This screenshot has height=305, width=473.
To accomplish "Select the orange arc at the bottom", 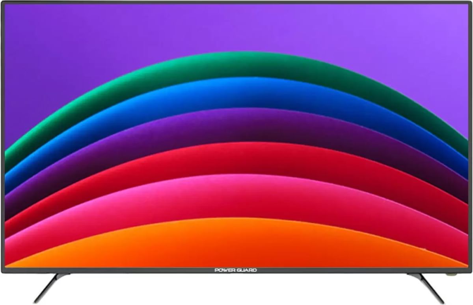I will click(x=236, y=245).
